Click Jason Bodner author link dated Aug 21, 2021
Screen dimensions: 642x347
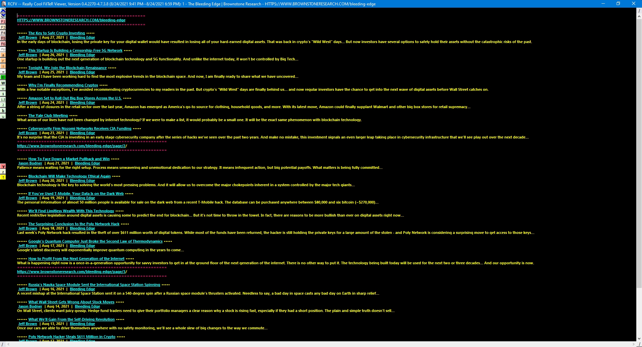[x=30, y=163]
